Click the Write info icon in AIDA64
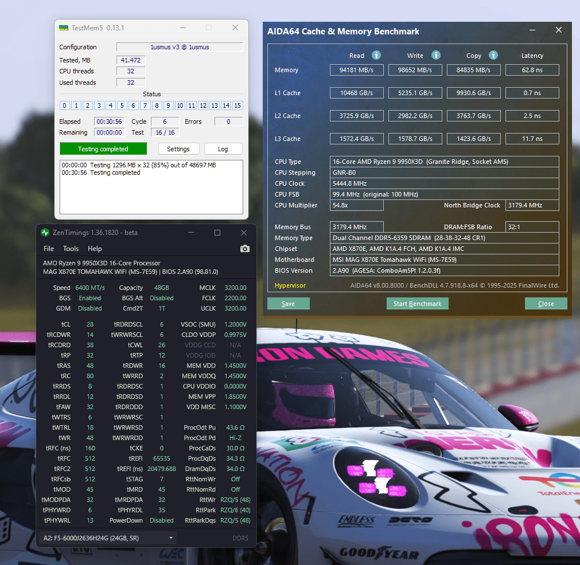This screenshot has width=580, height=565. point(436,56)
